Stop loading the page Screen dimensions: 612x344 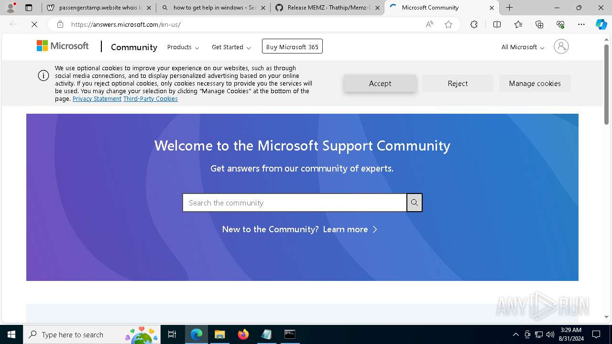point(34,24)
